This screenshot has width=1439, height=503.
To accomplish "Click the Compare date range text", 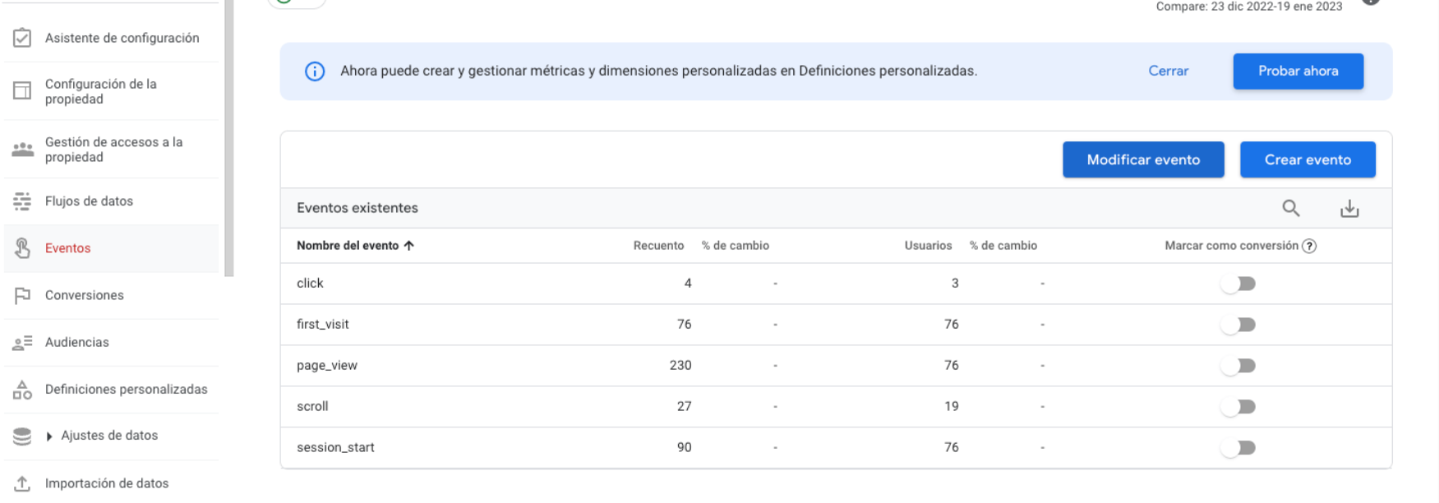I will tap(1249, 7).
